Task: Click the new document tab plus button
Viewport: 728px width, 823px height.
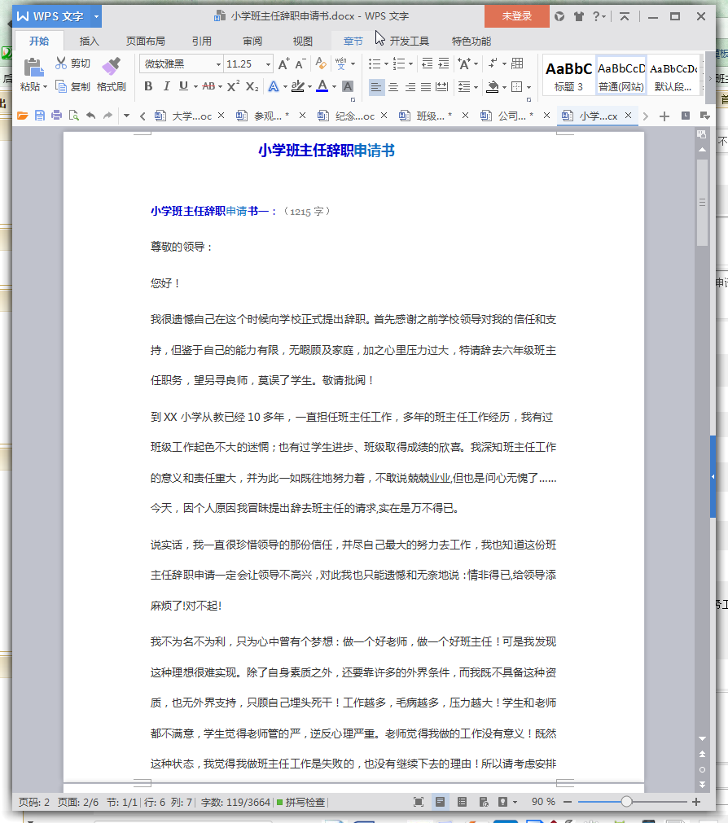Action: pos(664,116)
